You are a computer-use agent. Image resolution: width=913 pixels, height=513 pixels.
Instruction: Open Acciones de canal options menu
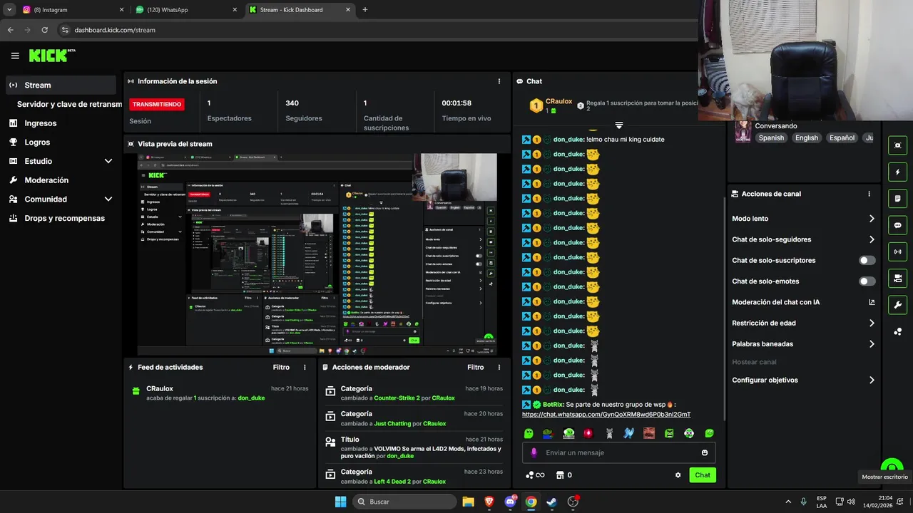click(x=869, y=194)
